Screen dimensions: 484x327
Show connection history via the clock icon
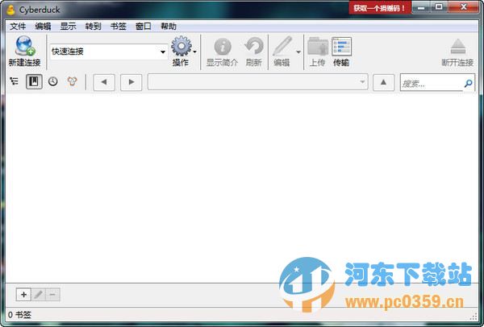53,81
